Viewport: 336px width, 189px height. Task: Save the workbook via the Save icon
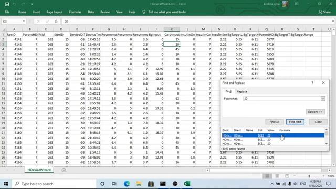[7, 4]
